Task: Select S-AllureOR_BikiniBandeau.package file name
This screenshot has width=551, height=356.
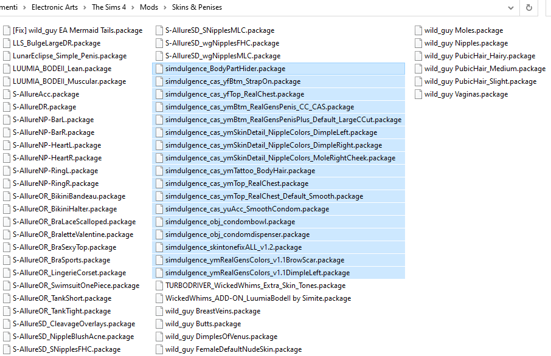Action: pos(69,196)
